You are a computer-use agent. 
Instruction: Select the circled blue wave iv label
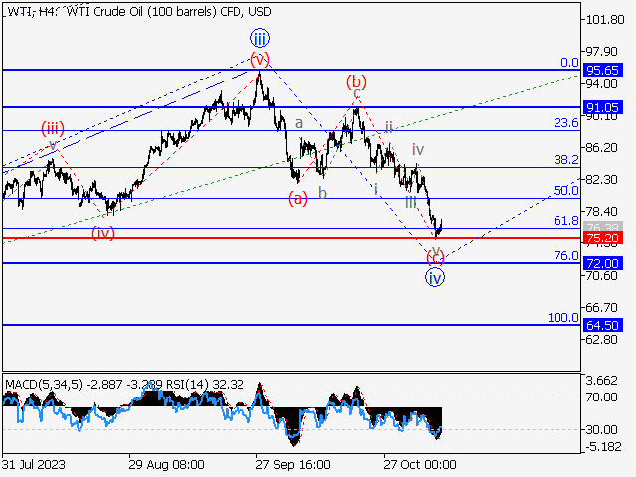435,278
